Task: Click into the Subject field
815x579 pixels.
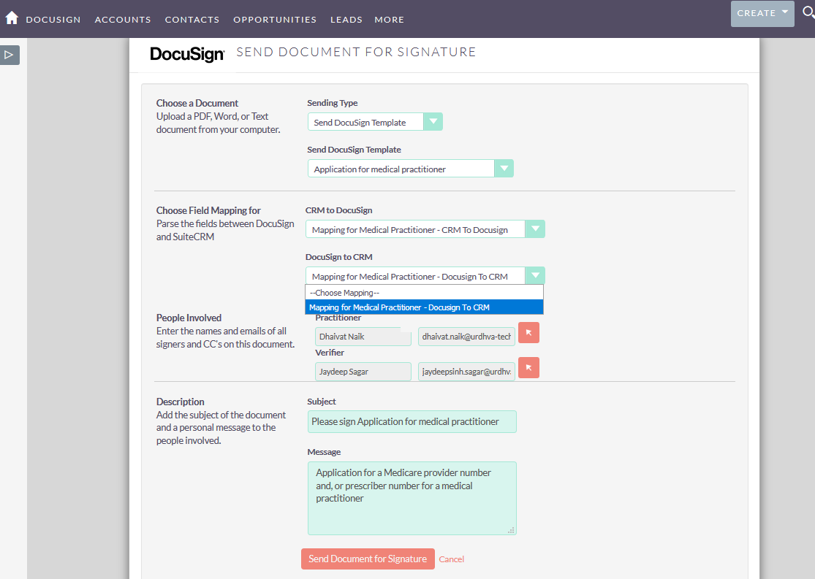Action: 412,422
